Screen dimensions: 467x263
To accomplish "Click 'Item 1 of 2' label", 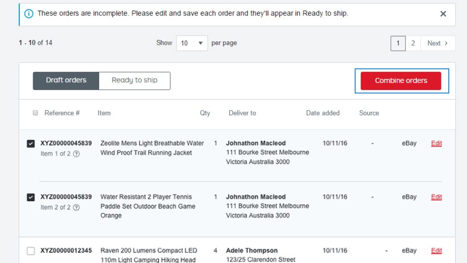I will 55,154.
